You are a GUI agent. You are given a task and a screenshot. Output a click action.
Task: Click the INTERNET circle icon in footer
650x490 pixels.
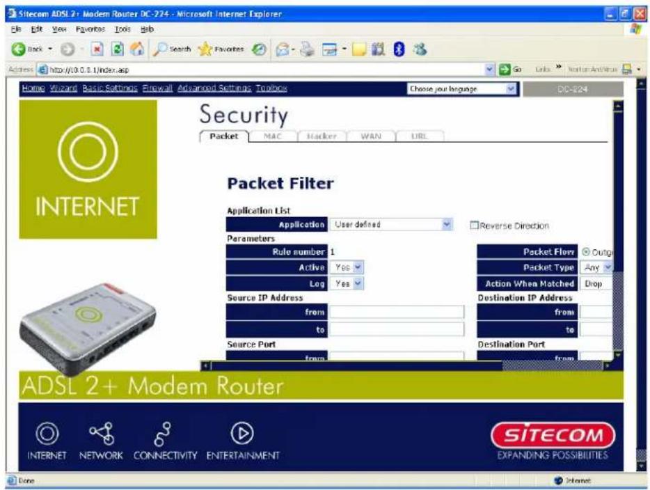47,434
